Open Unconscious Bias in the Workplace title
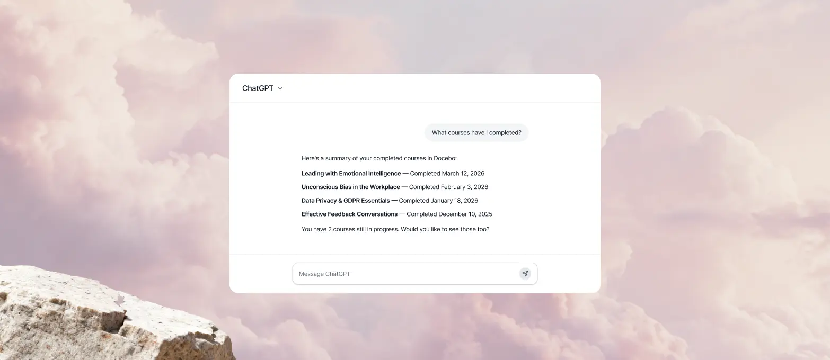 point(350,187)
